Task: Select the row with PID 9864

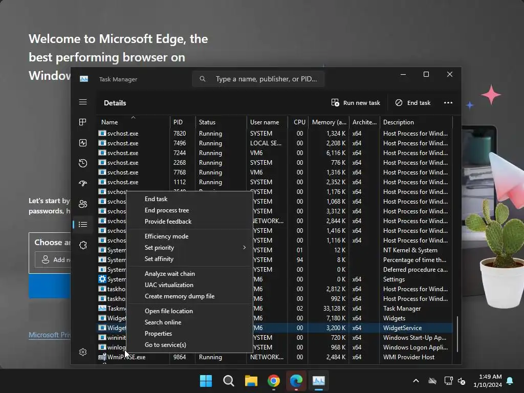Action: (275, 357)
